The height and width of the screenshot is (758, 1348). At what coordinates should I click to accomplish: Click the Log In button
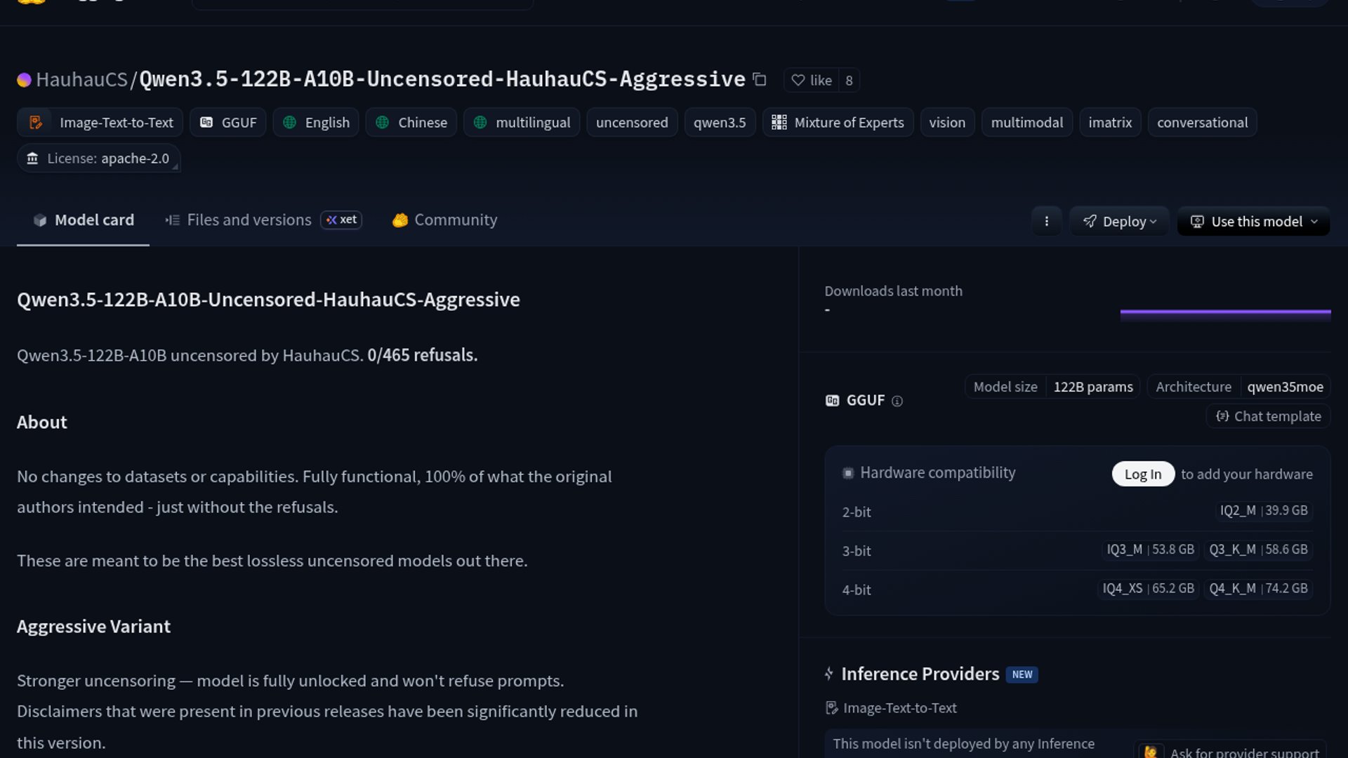click(1142, 474)
